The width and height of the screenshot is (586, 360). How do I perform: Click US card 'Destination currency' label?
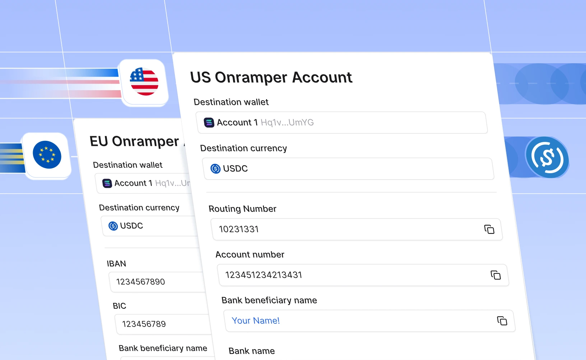click(x=243, y=148)
